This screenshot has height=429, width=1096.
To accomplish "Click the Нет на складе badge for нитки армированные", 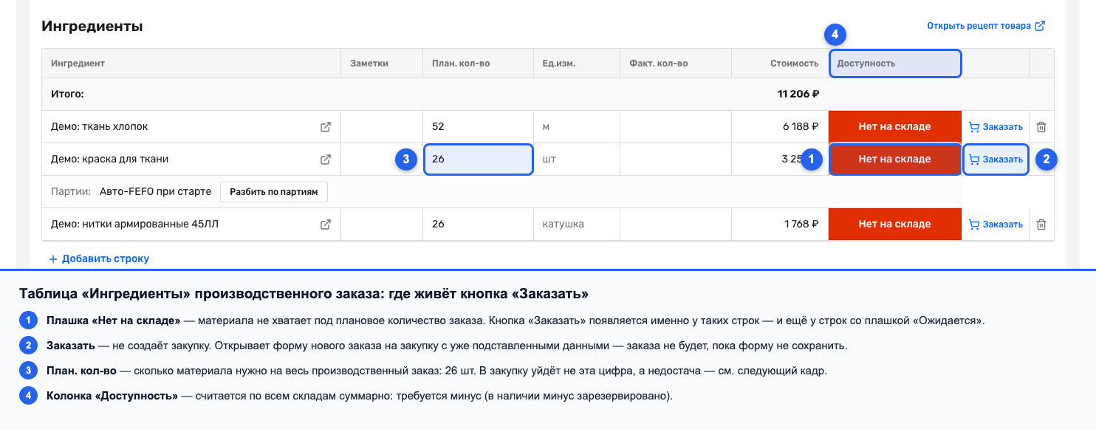I will click(894, 224).
